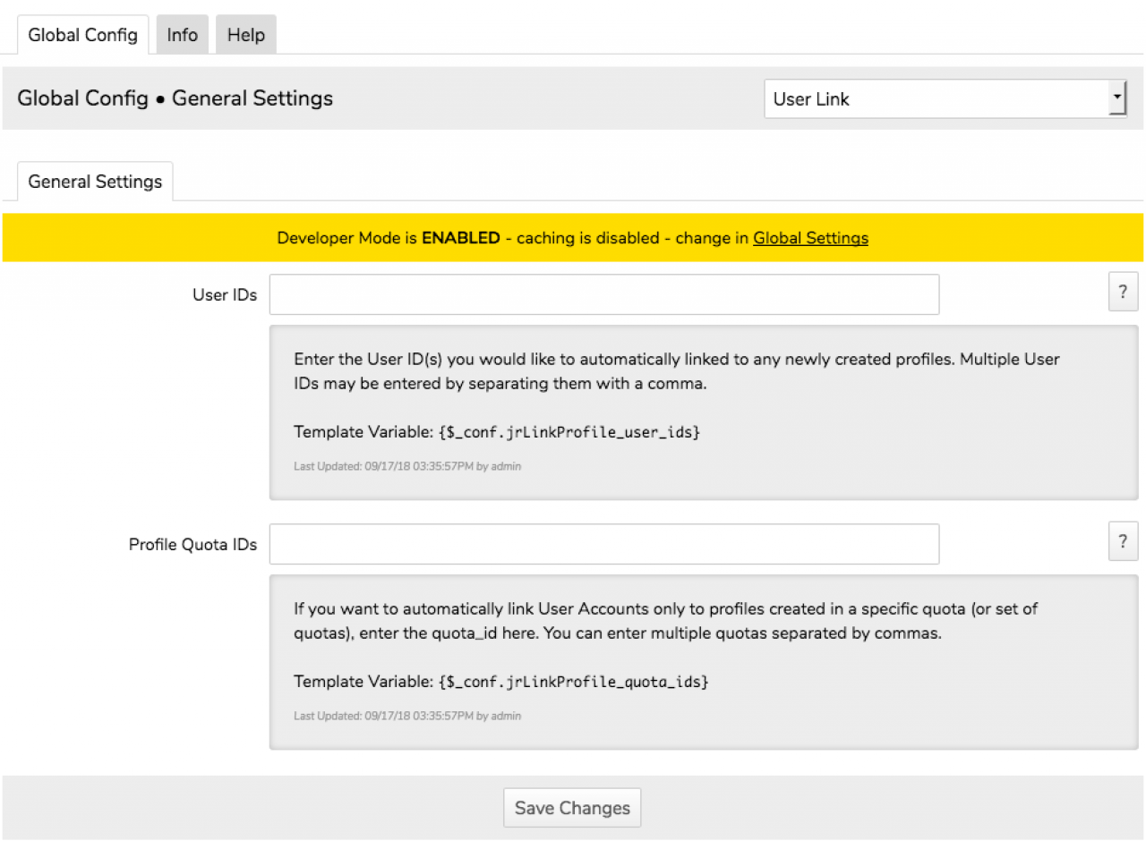Select the General Settings sub-tab

(95, 182)
